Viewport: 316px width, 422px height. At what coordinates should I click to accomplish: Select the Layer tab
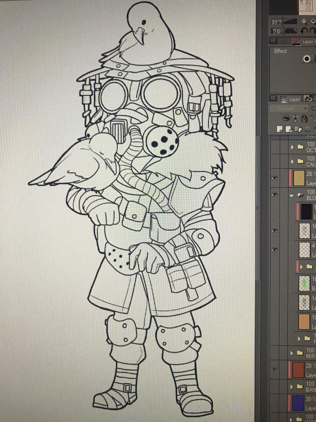pyautogui.click(x=290, y=99)
